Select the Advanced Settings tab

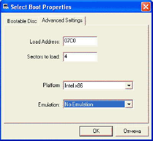[62, 21]
